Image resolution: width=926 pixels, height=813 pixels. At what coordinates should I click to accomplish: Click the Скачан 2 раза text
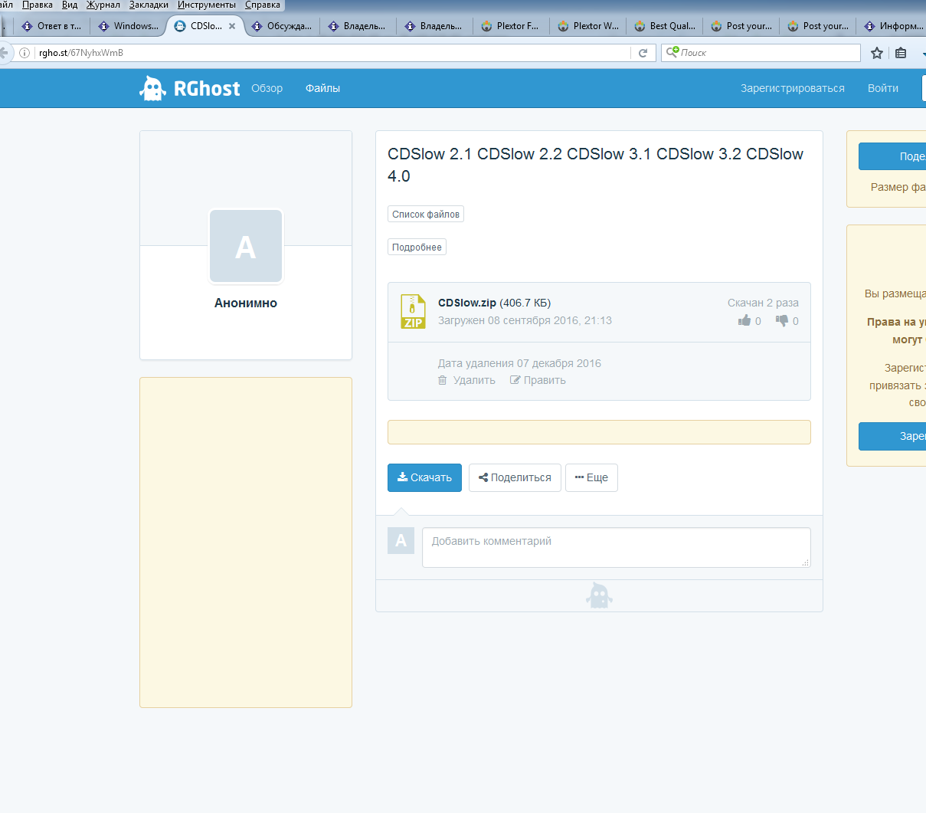(763, 303)
